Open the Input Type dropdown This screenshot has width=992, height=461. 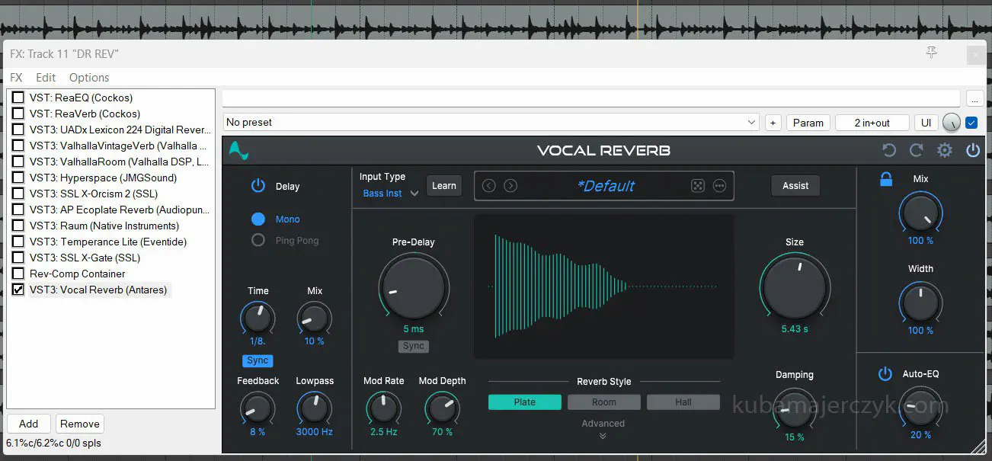click(x=390, y=194)
